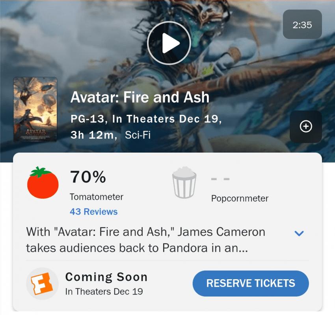The width and height of the screenshot is (335, 315).
Task: Click the empty Popcornmeter score dashes
Action: 220,179
